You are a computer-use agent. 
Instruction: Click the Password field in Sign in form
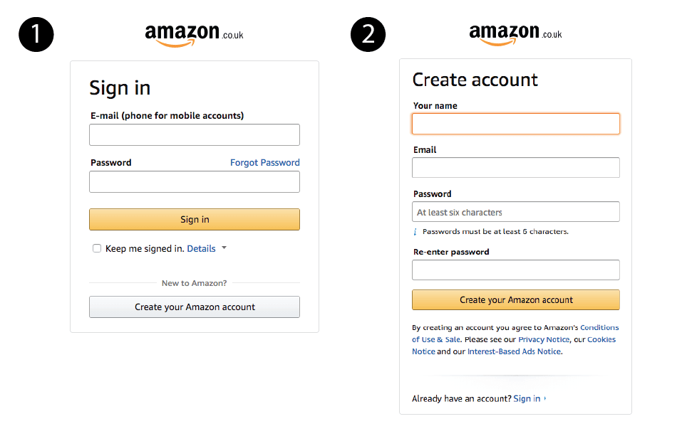coord(195,181)
